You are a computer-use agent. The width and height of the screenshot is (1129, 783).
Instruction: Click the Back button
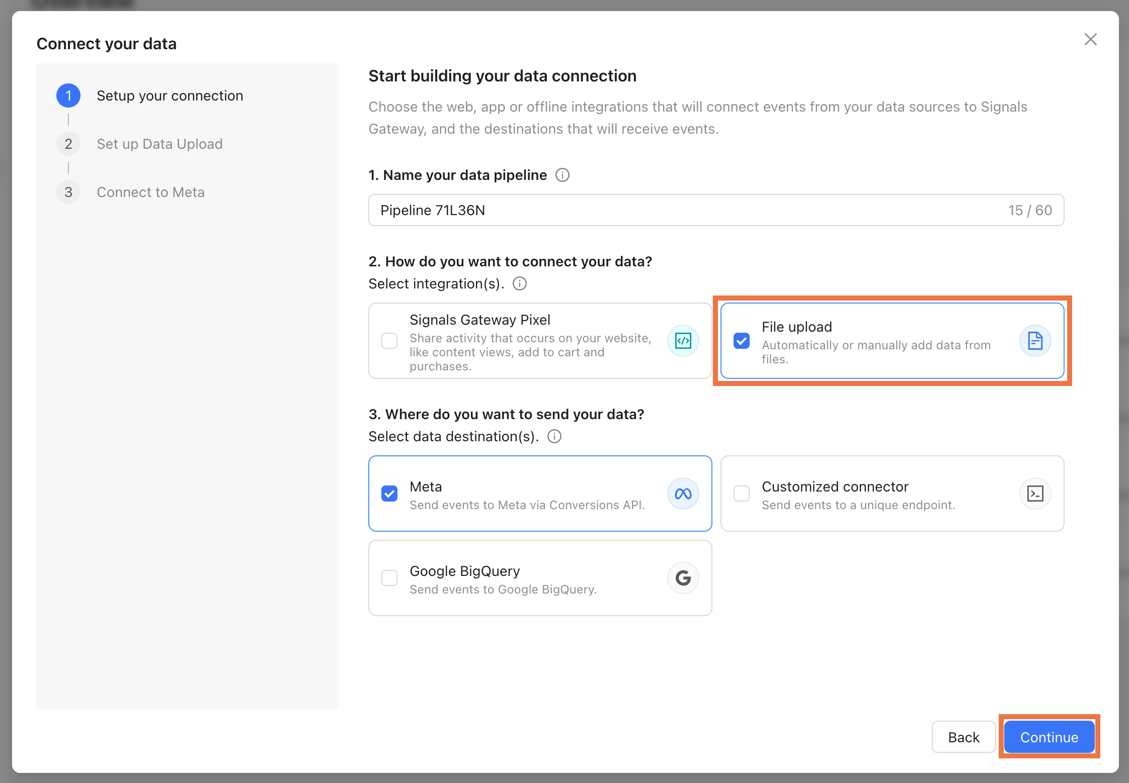963,737
